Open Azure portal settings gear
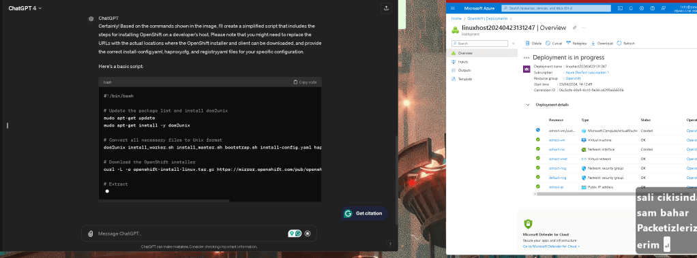Image resolution: width=697 pixels, height=258 pixels. (x=642, y=8)
